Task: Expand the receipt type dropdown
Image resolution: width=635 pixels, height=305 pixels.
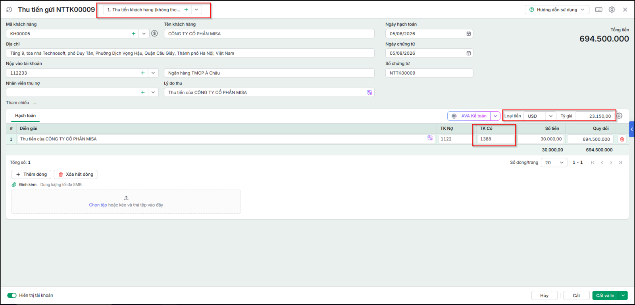Action: (196, 10)
